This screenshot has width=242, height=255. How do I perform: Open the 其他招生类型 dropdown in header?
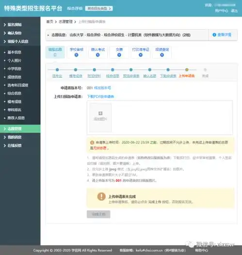(x=99, y=8)
